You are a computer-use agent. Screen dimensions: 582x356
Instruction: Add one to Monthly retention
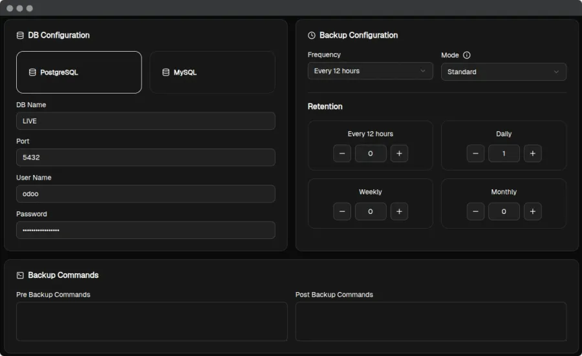click(x=532, y=211)
